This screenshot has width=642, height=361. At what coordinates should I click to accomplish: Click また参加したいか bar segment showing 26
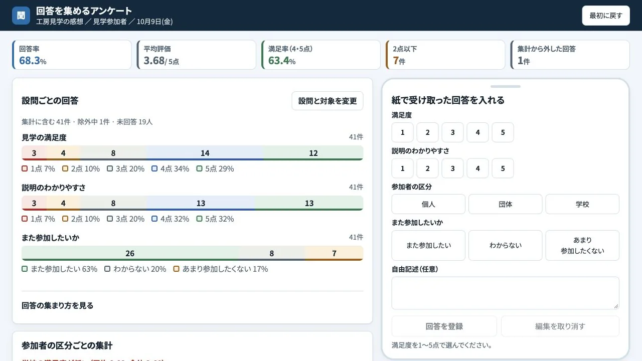click(130, 253)
